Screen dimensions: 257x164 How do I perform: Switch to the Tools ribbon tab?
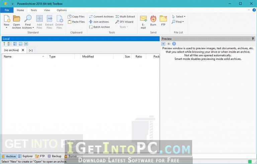coord(34,10)
